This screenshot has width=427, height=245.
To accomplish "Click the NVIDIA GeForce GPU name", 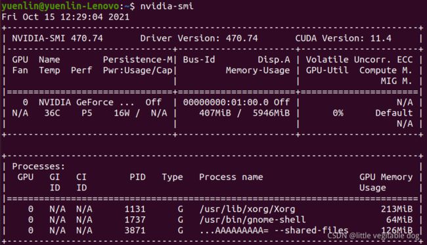I will click(x=87, y=102).
